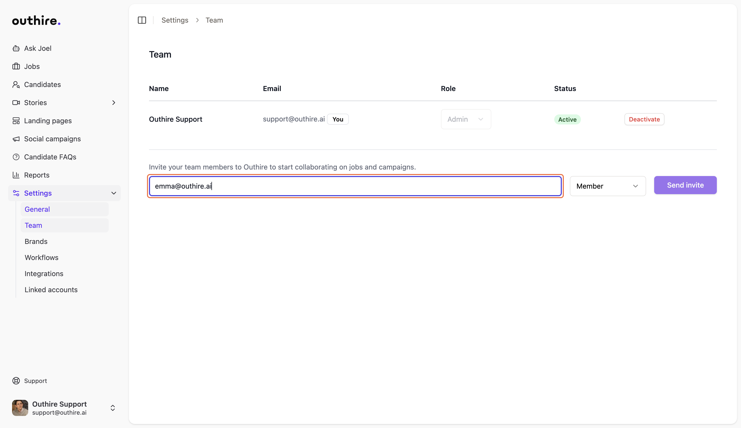
Task: Open the account switcher at bottom
Action: pos(112,408)
